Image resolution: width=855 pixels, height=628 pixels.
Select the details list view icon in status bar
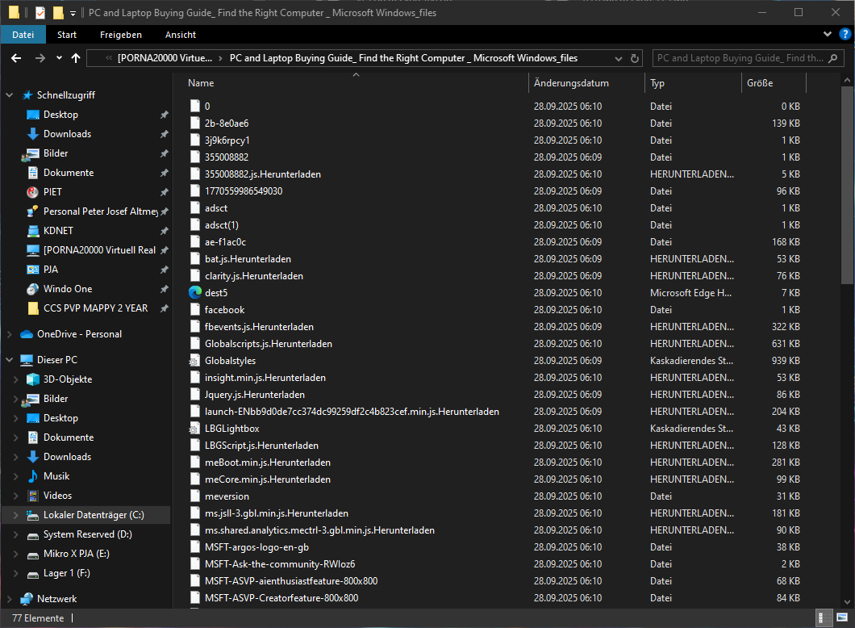point(824,618)
